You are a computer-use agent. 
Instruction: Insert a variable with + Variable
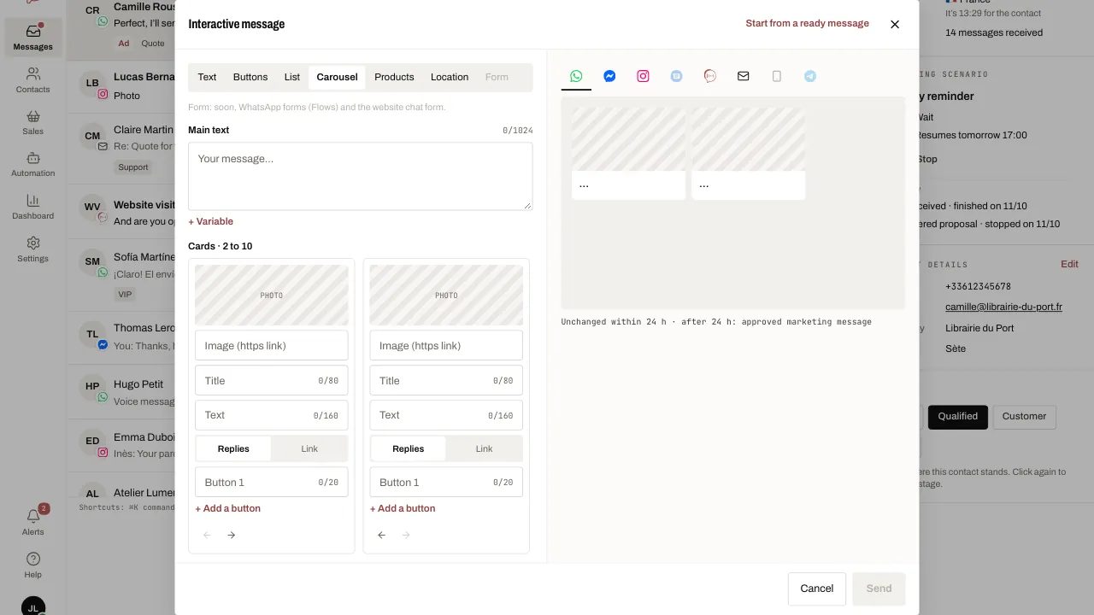click(210, 221)
